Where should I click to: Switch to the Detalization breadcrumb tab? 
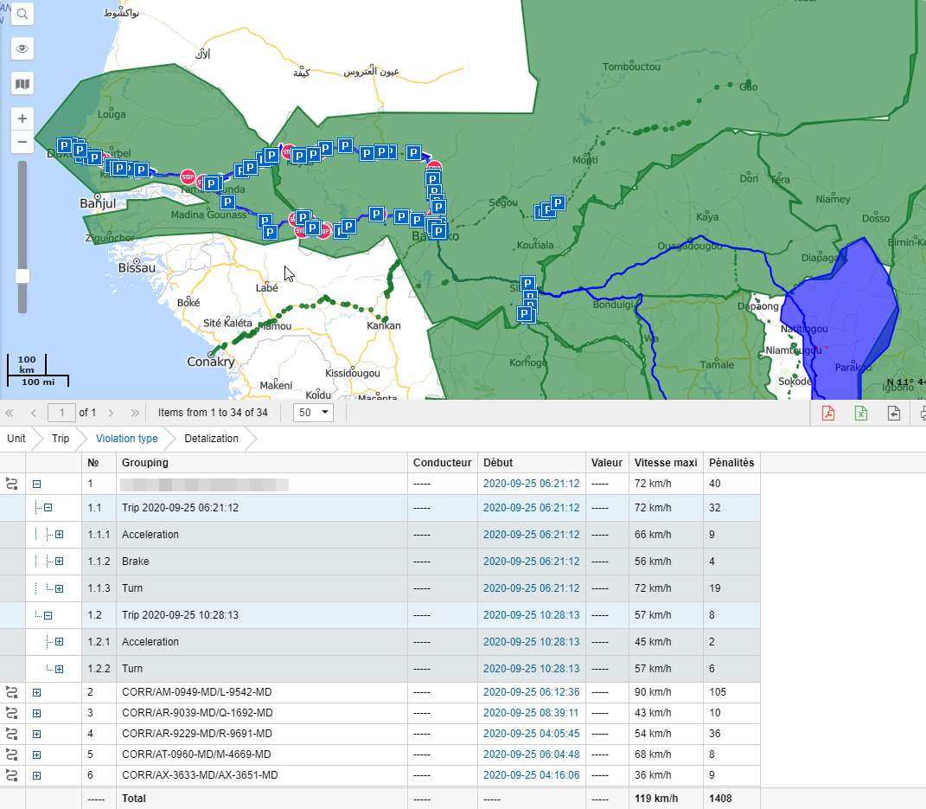210,439
